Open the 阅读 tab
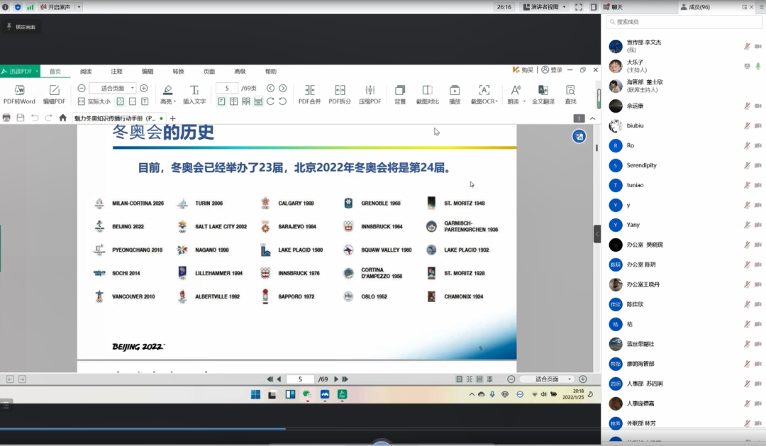Screen dimensions: 766x446 86,72
